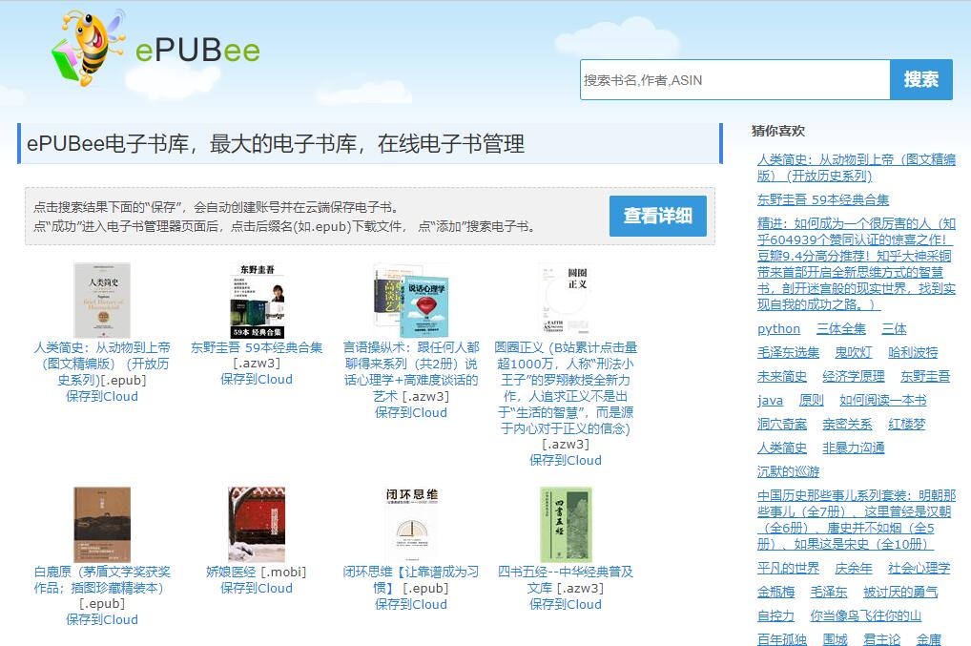Select the 百年孤独 tag link
Screen dimensions: 971x646
pyautogui.click(x=781, y=639)
